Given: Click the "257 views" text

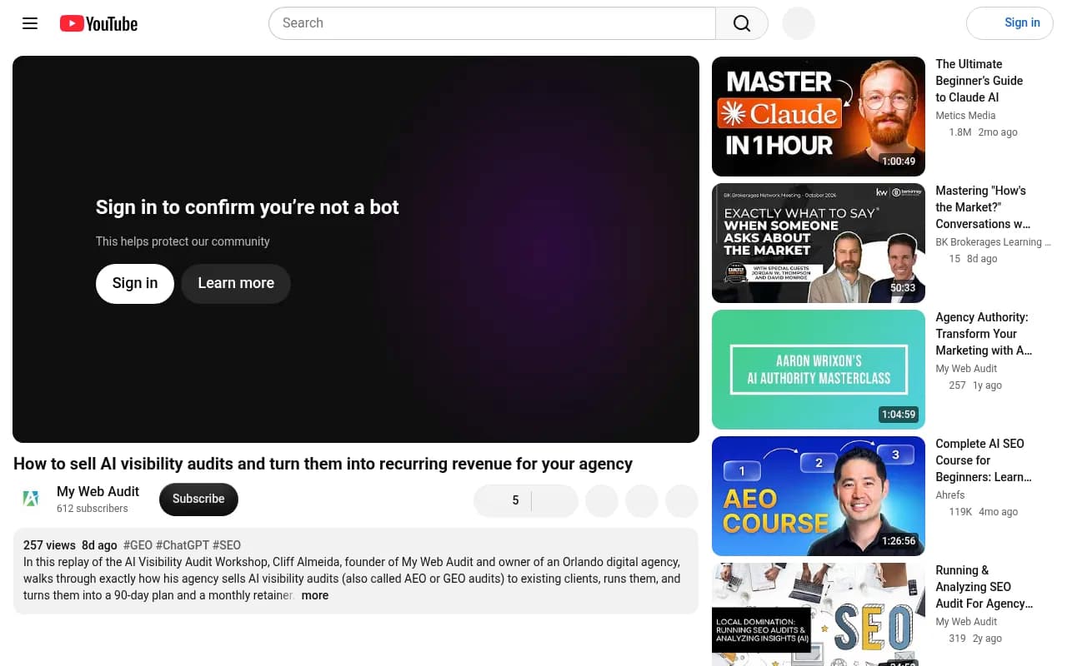Looking at the screenshot, I should 49,545.
